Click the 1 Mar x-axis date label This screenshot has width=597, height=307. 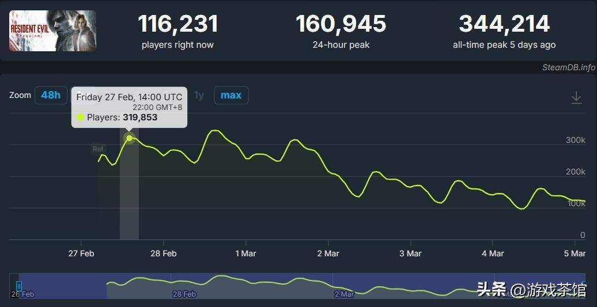tap(245, 253)
